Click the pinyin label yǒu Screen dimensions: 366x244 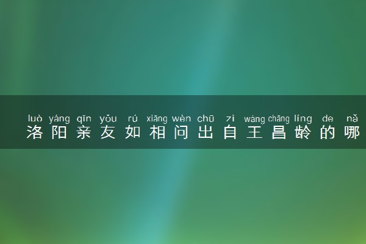108,119
